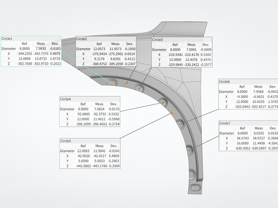The width and height of the screenshot is (278, 208).
Task: Click Circle4 X measured value -92.3733
Action: click(x=99, y=114)
